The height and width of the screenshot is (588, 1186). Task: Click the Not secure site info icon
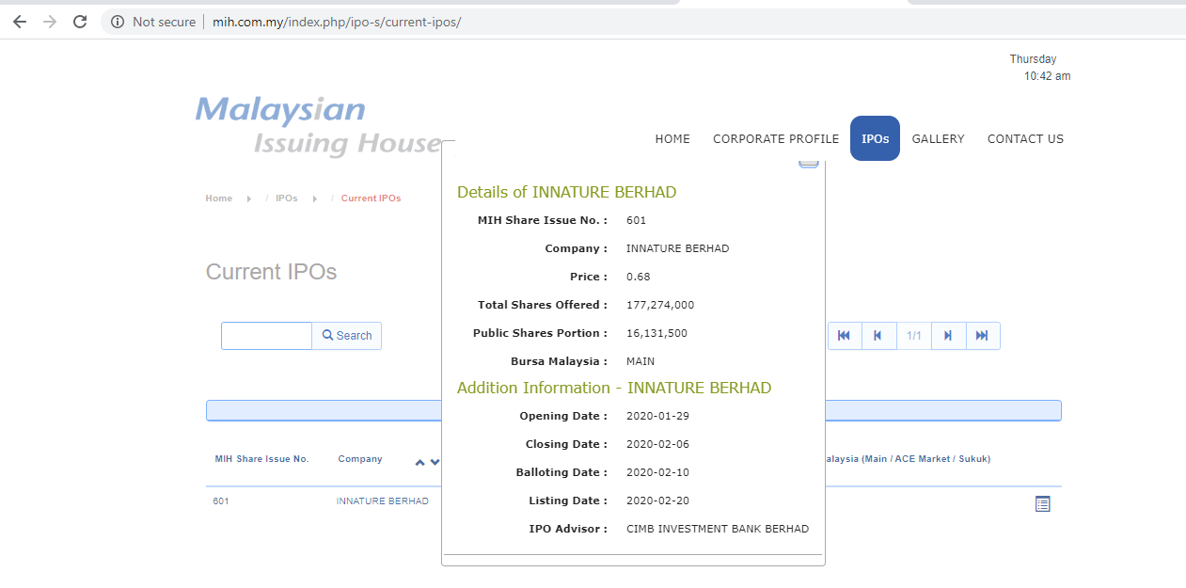tap(118, 22)
